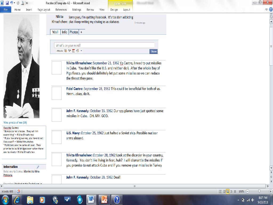Screen dimensions: 273x205
Task: Click the zoom out minus button
Action: click(247, 191)
